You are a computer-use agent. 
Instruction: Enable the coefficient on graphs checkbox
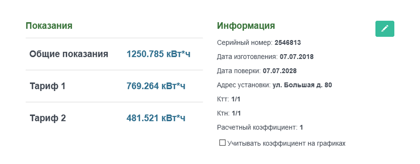coord(222,143)
